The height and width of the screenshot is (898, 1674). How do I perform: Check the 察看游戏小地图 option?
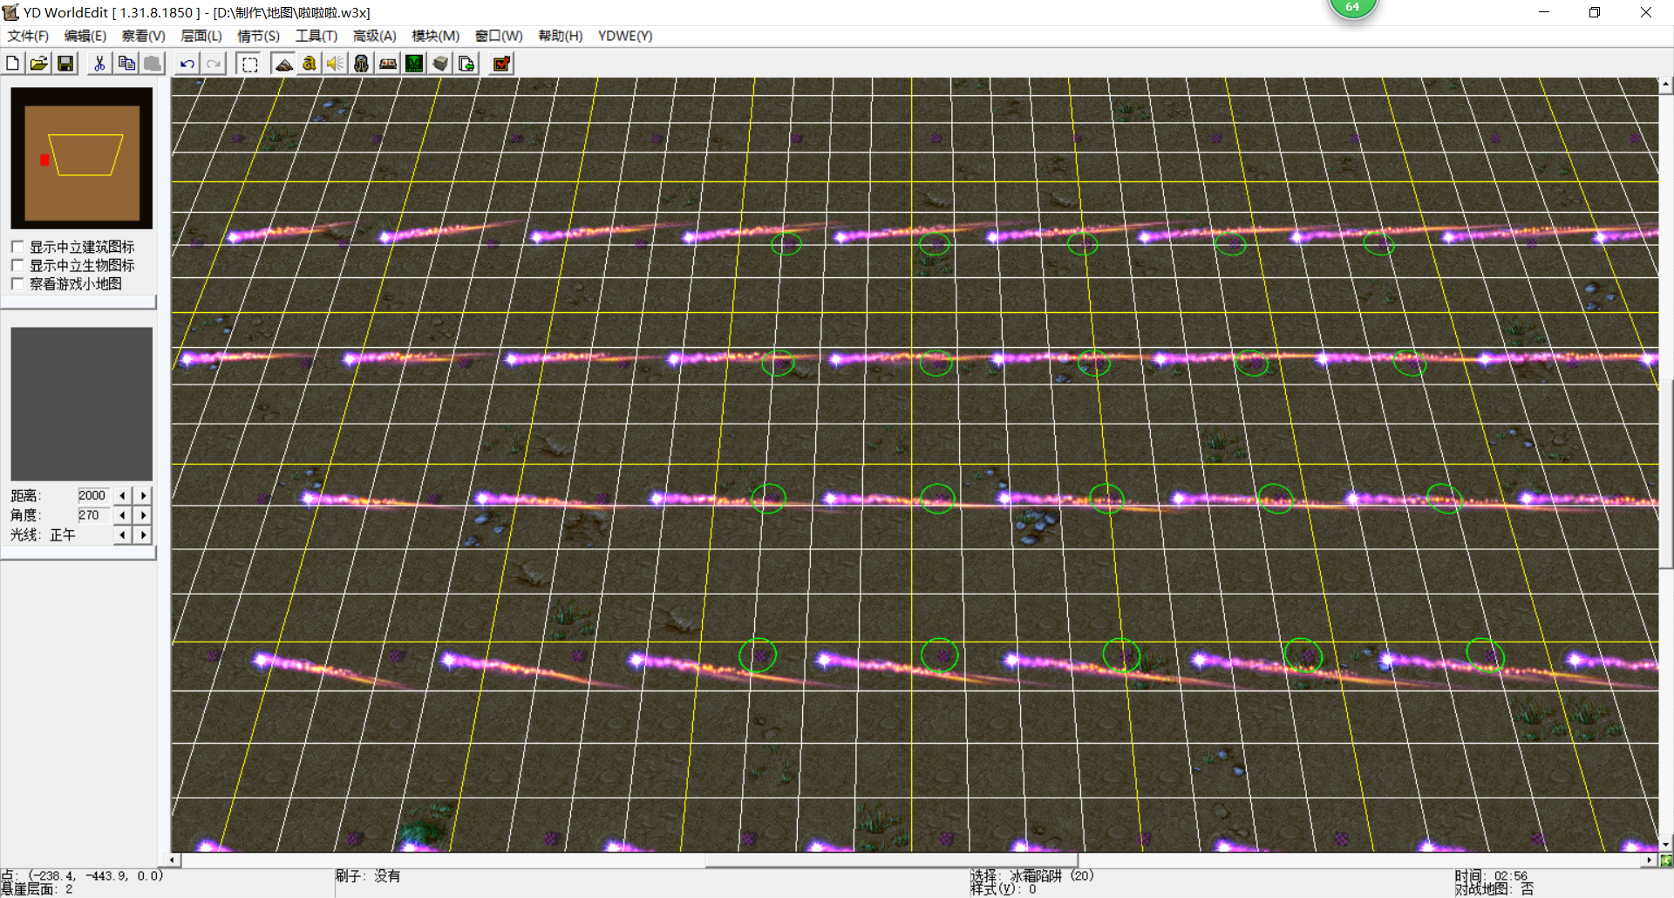tap(17, 283)
